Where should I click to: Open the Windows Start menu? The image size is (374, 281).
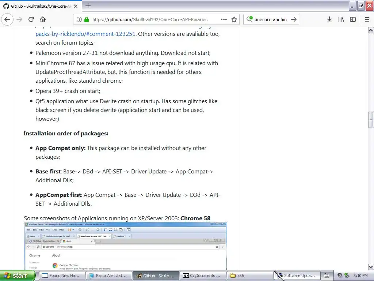[18, 276]
